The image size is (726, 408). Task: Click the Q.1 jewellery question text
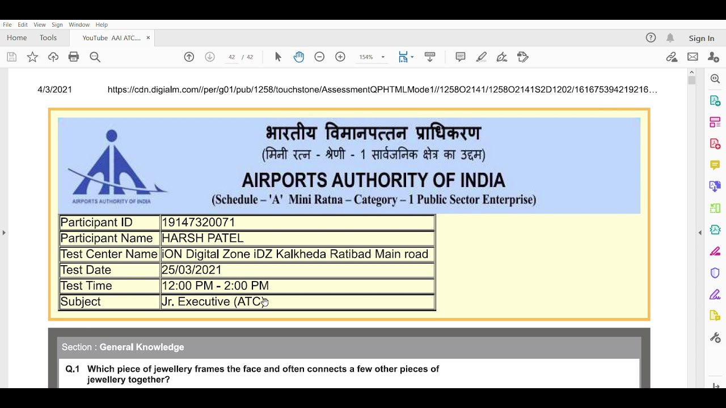click(x=263, y=374)
